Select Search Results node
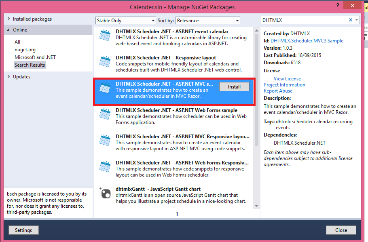368x242 pixels. click(30, 65)
